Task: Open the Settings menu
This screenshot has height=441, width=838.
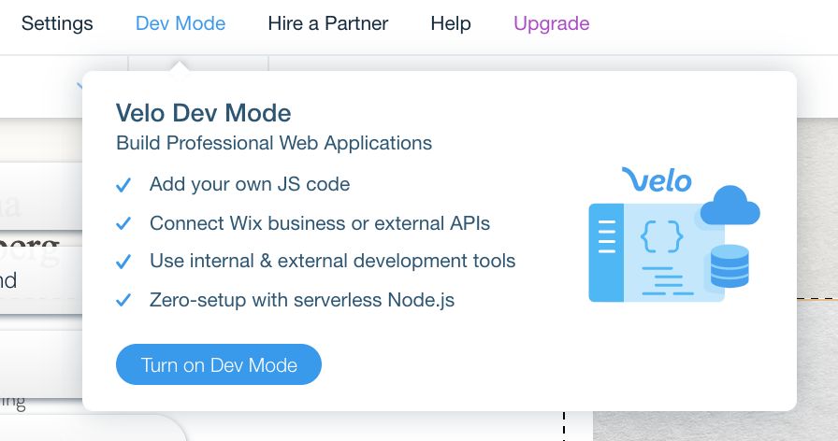Action: (x=57, y=23)
